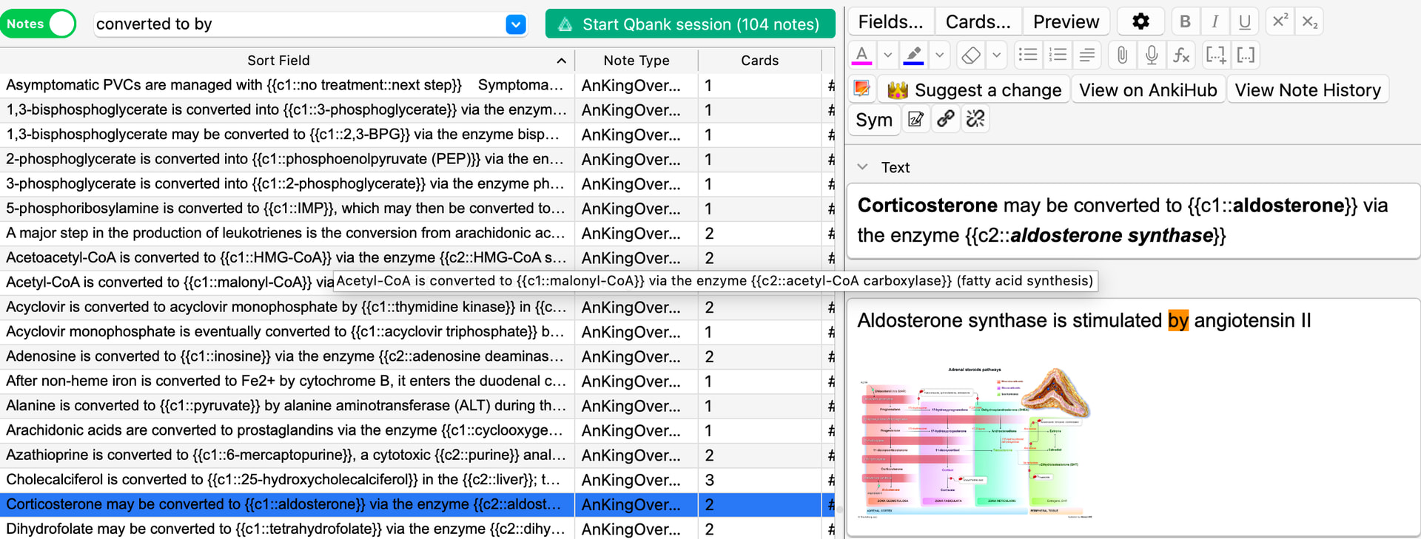The height and width of the screenshot is (539, 1421).
Task: Collapse the Text field section
Action: point(863,167)
